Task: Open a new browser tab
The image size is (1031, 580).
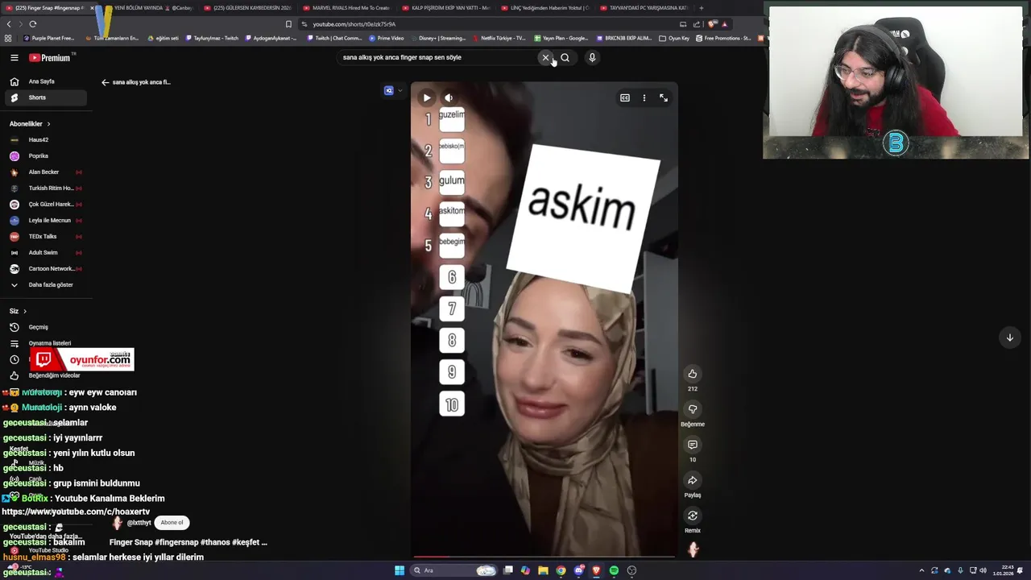Action: pos(701,8)
